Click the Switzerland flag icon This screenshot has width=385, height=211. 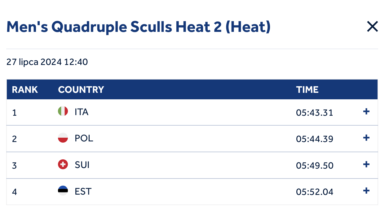coord(63,164)
